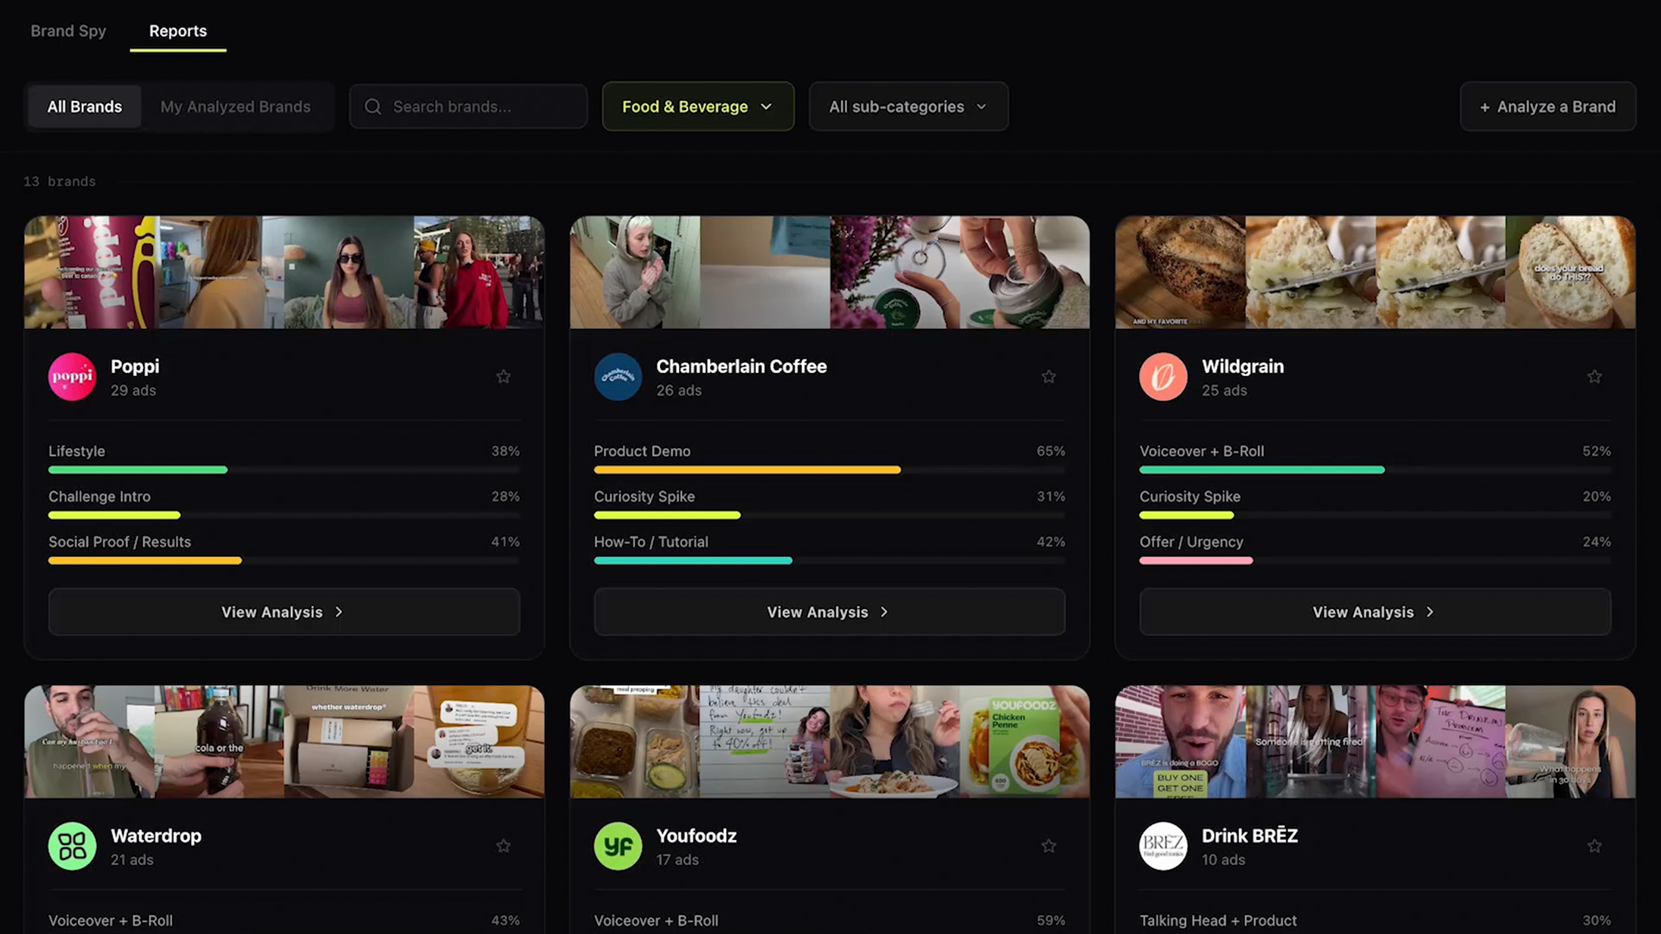Switch to My Analyzed Brands

(235, 106)
